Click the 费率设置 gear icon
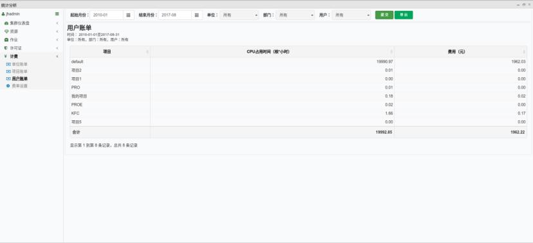Image resolution: width=533 pixels, height=243 pixels. tap(8, 86)
